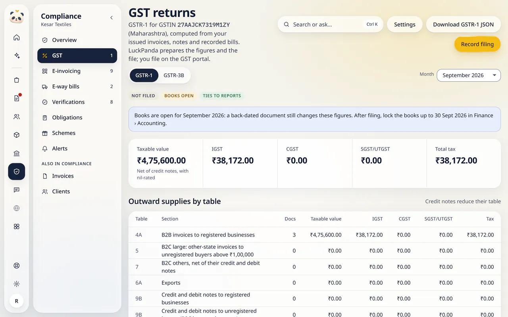The height and width of the screenshot is (317, 508).
Task: Open the bank building icon
Action: tap(17, 153)
